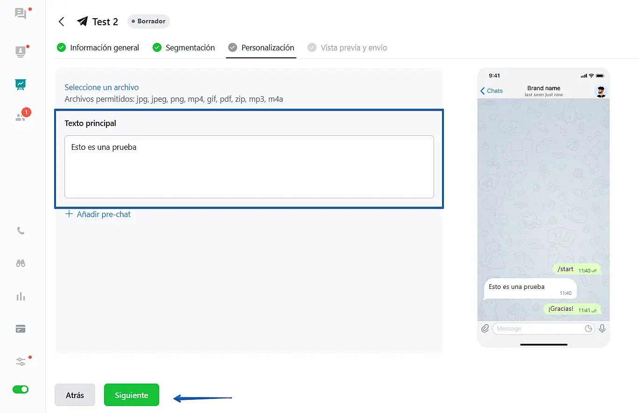Image resolution: width=639 pixels, height=413 pixels.
Task: Open the settings sliders icon
Action: tap(21, 362)
